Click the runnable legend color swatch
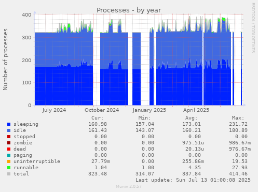This screenshot has width=258, height=192. pyautogui.click(x=9, y=168)
